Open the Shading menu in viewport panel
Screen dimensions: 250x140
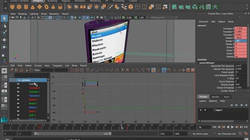22,14
